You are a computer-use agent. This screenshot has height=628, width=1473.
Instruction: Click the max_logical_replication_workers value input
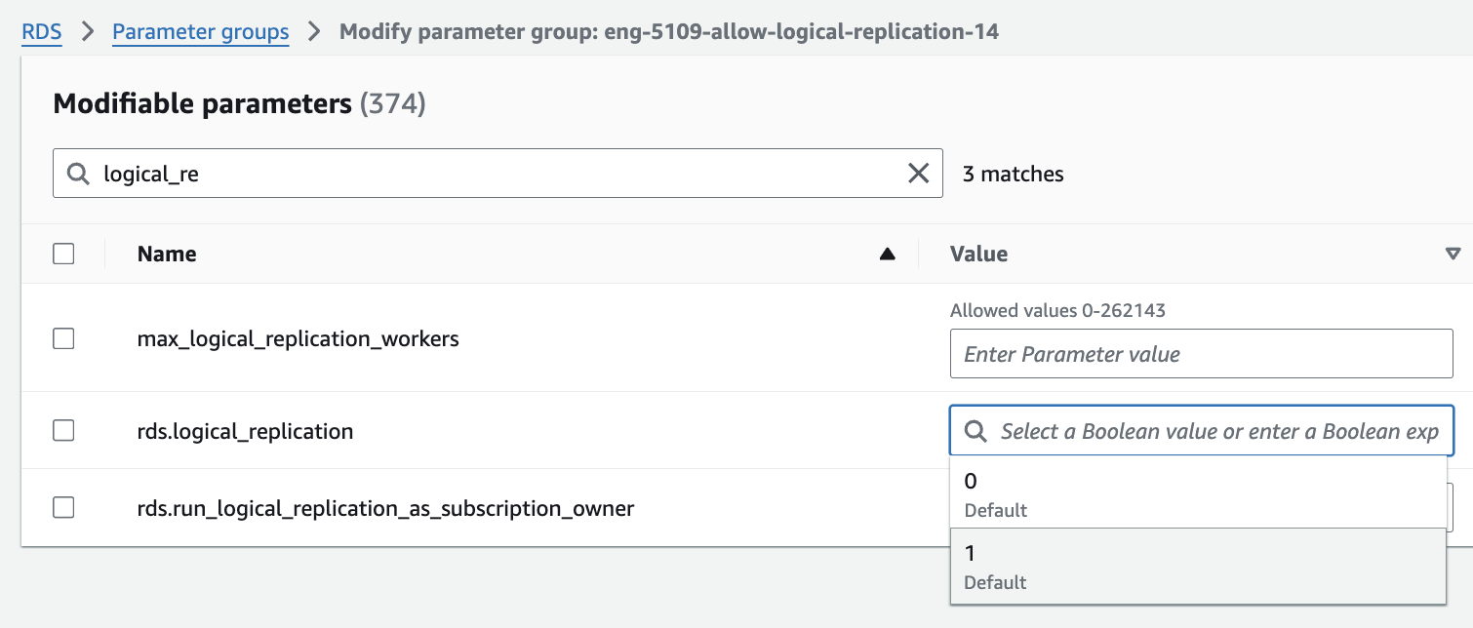point(1202,354)
